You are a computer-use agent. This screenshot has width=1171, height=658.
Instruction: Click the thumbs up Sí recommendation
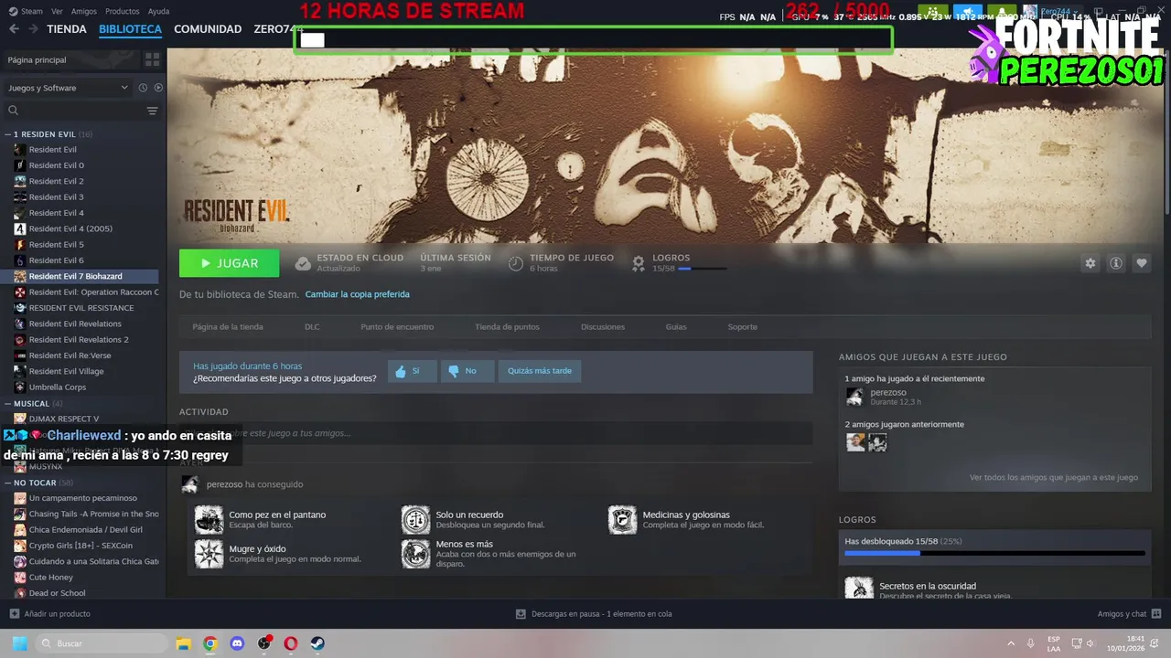pyautogui.click(x=411, y=371)
